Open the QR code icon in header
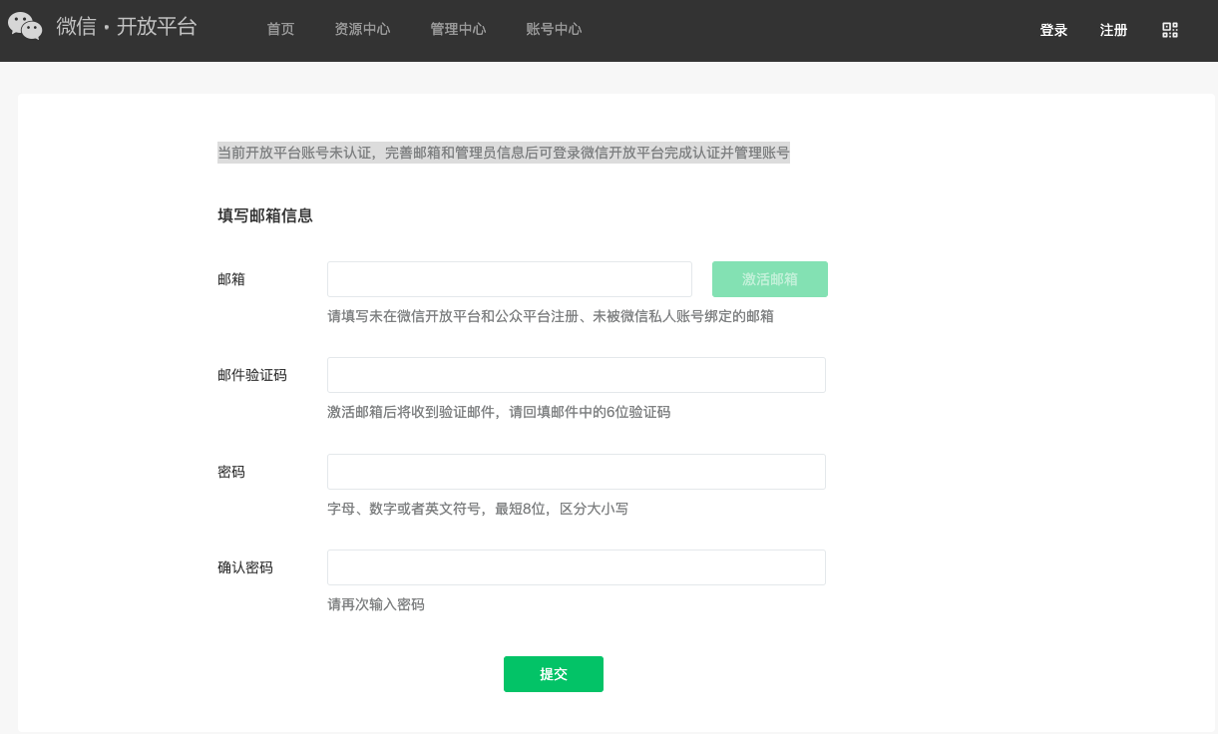Viewport: 1218px width, 734px height. (x=1170, y=30)
